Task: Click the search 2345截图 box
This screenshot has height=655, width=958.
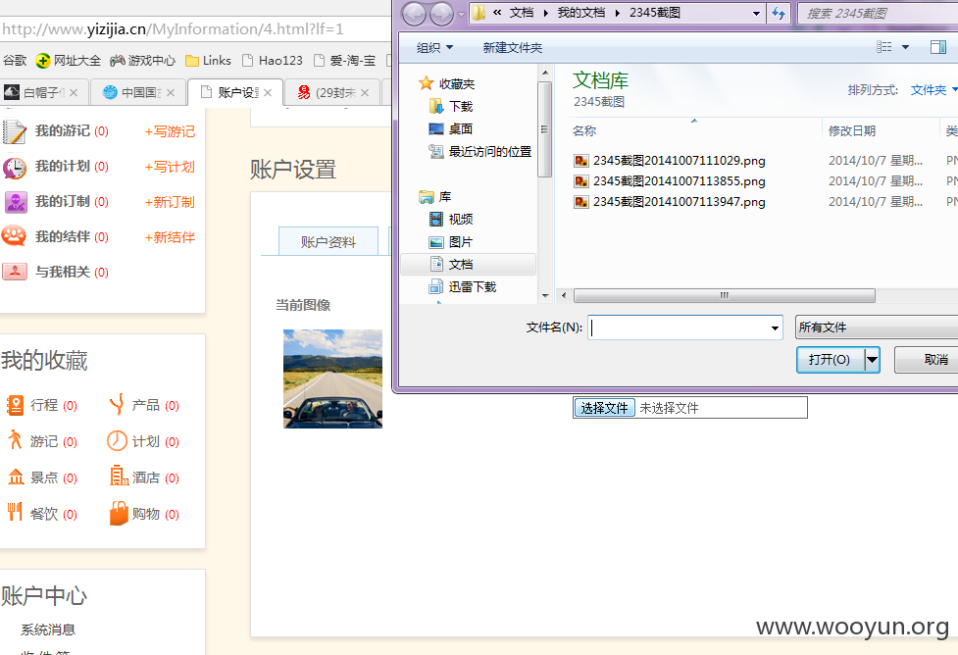Action: tap(878, 14)
